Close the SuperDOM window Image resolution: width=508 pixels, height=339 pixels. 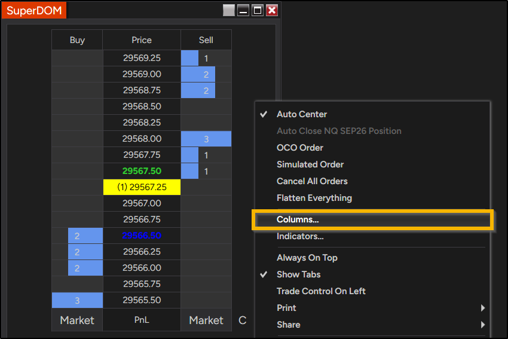(272, 10)
